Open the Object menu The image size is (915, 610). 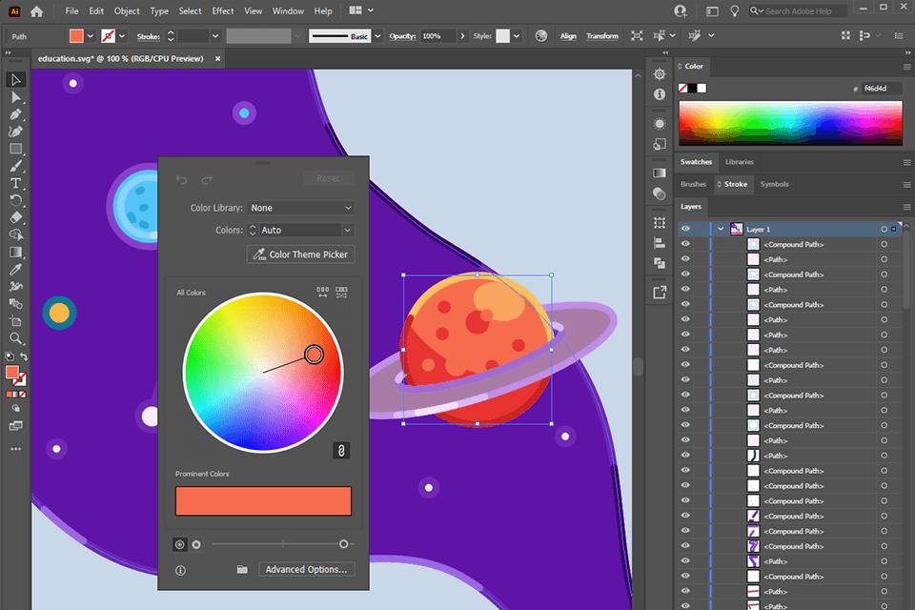[127, 11]
